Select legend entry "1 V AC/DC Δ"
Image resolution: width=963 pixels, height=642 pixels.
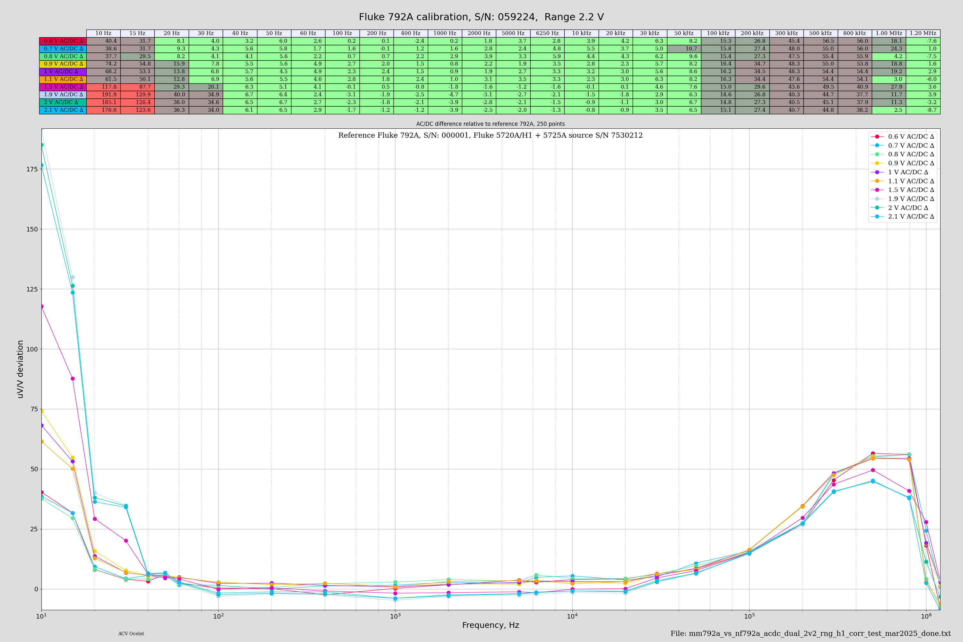click(x=899, y=172)
